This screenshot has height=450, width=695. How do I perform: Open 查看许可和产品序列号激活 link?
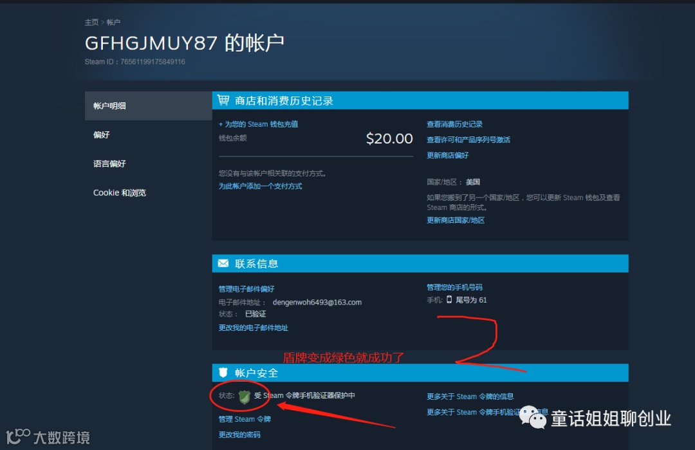click(x=468, y=140)
